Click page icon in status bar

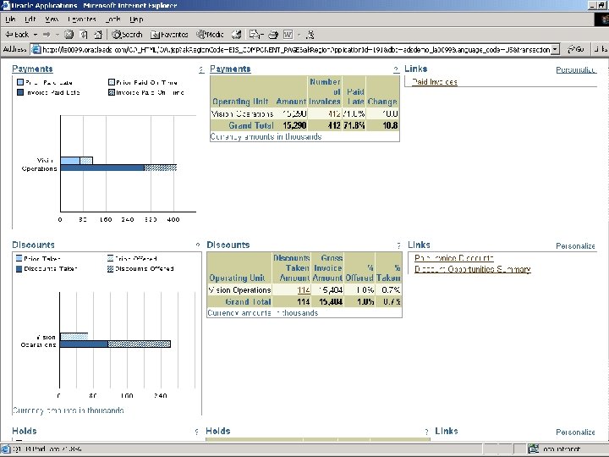coord(5,449)
